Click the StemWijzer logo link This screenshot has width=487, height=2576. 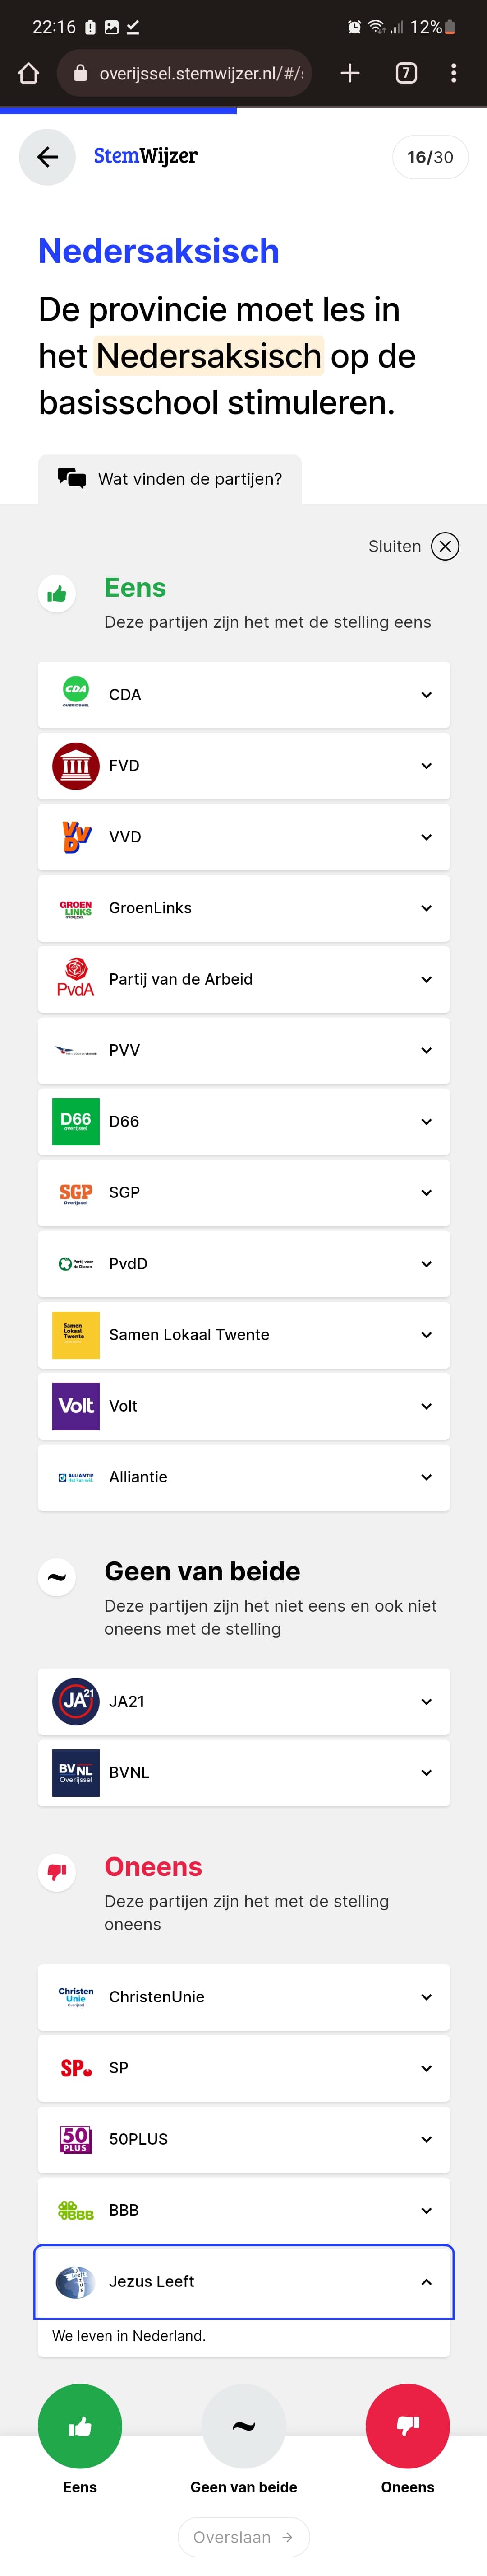point(146,156)
